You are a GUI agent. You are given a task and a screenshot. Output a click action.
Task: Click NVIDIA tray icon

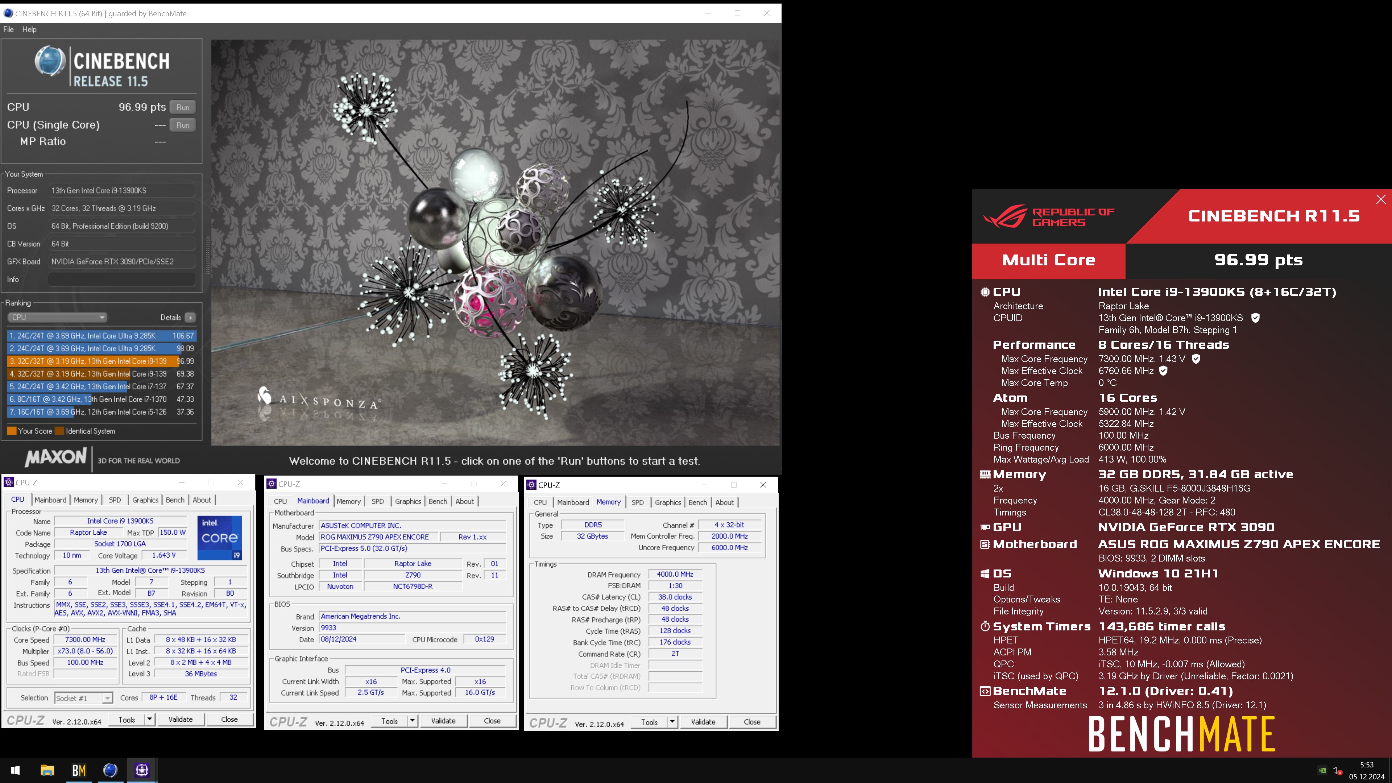(x=1322, y=771)
